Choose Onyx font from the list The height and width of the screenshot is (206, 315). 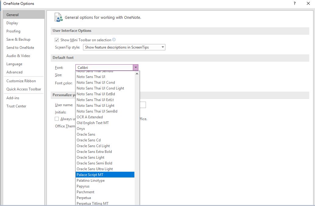(105, 129)
